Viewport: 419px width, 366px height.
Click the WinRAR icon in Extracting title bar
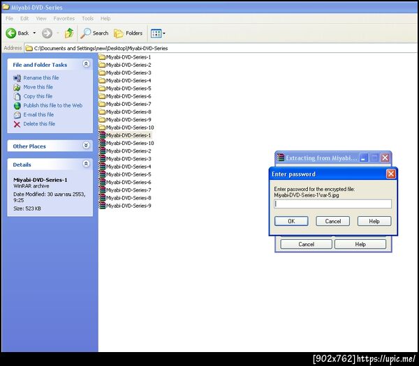[x=280, y=158]
